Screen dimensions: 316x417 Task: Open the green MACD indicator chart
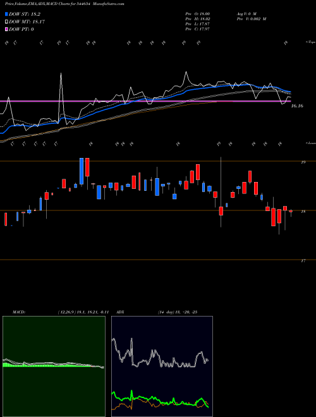[54, 366]
